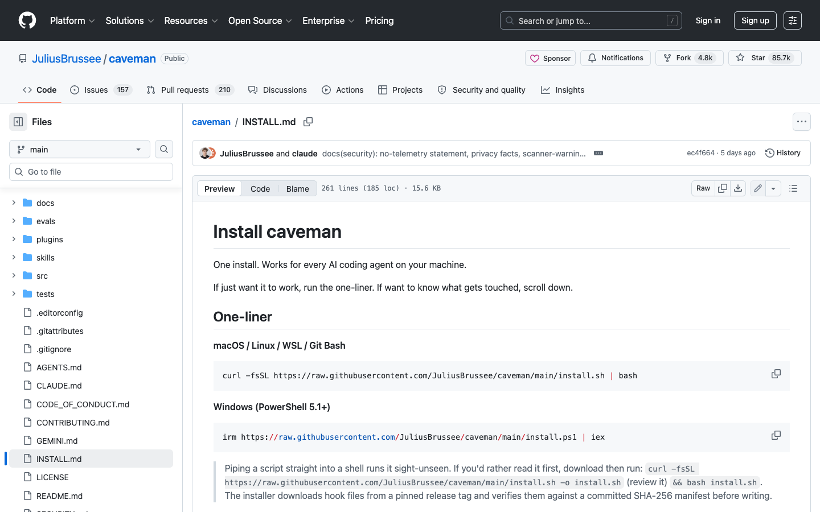The image size is (820, 512).
Task: Switch to Blame view
Action: tap(298, 189)
